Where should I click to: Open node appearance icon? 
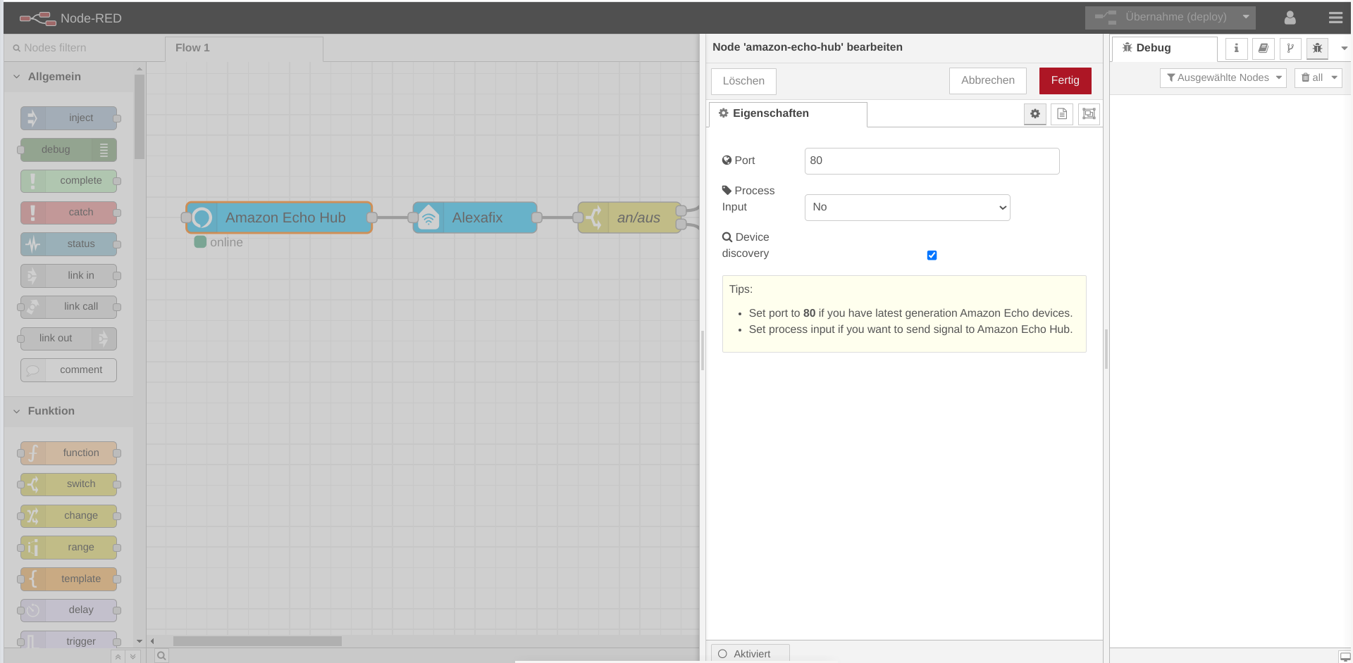1089,114
